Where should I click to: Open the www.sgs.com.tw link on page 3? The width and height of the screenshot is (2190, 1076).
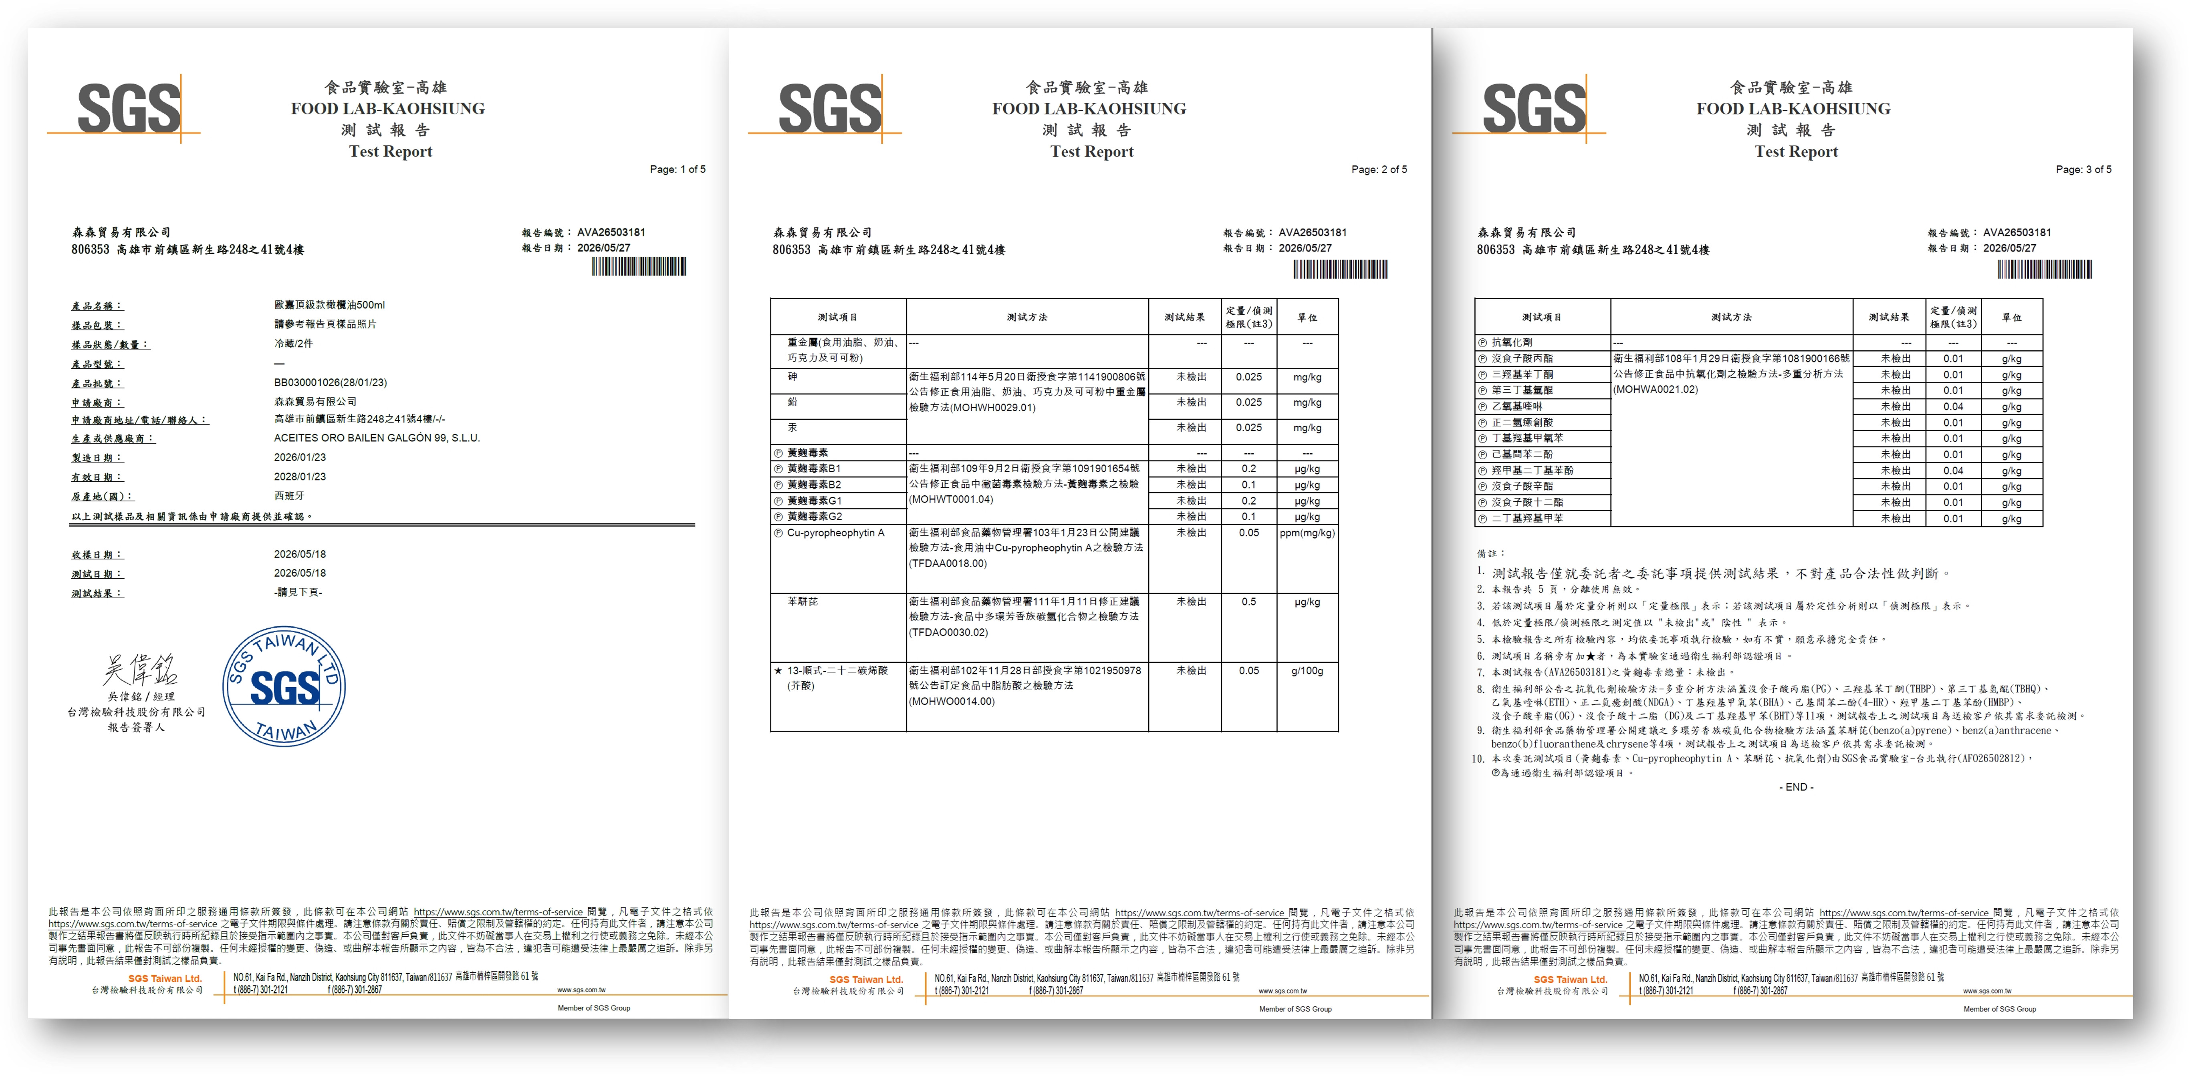click(x=1988, y=990)
